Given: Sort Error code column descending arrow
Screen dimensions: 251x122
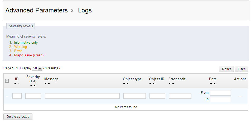Looking at the screenshot, I should click(x=170, y=83).
